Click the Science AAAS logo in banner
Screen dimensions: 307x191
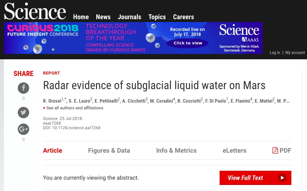click(239, 33)
